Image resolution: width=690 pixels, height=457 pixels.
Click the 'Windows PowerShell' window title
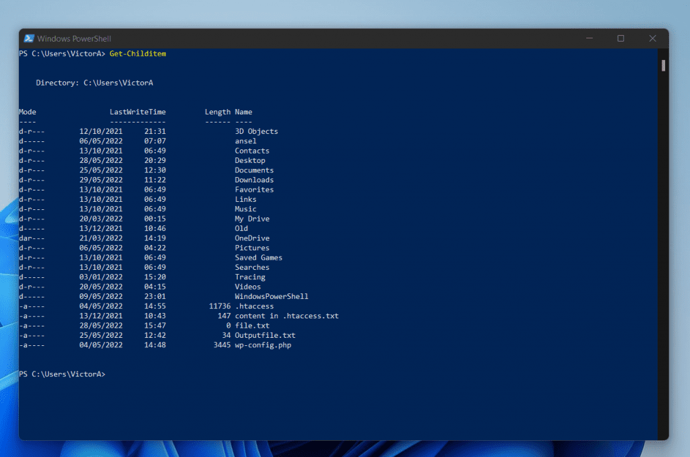coord(74,38)
